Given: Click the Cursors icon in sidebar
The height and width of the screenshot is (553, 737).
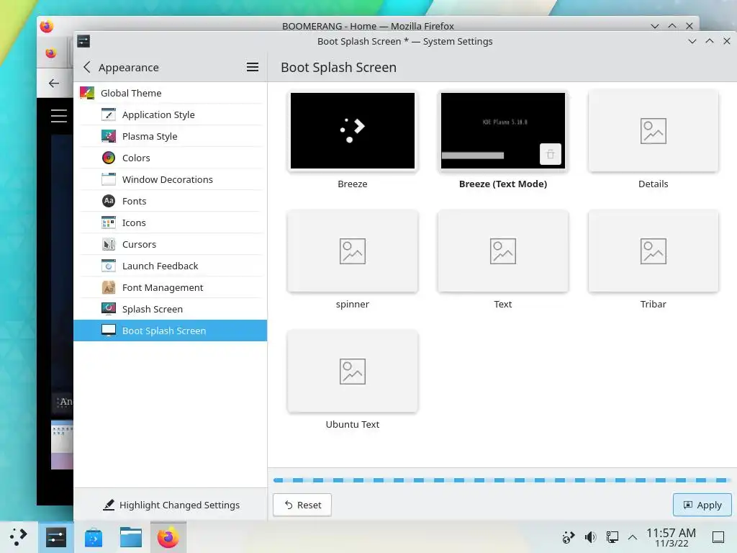Looking at the screenshot, I should pyautogui.click(x=109, y=245).
